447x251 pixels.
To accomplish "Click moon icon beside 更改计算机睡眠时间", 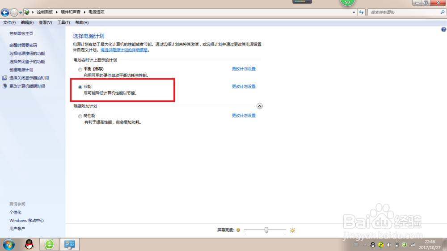I will tap(4, 86).
